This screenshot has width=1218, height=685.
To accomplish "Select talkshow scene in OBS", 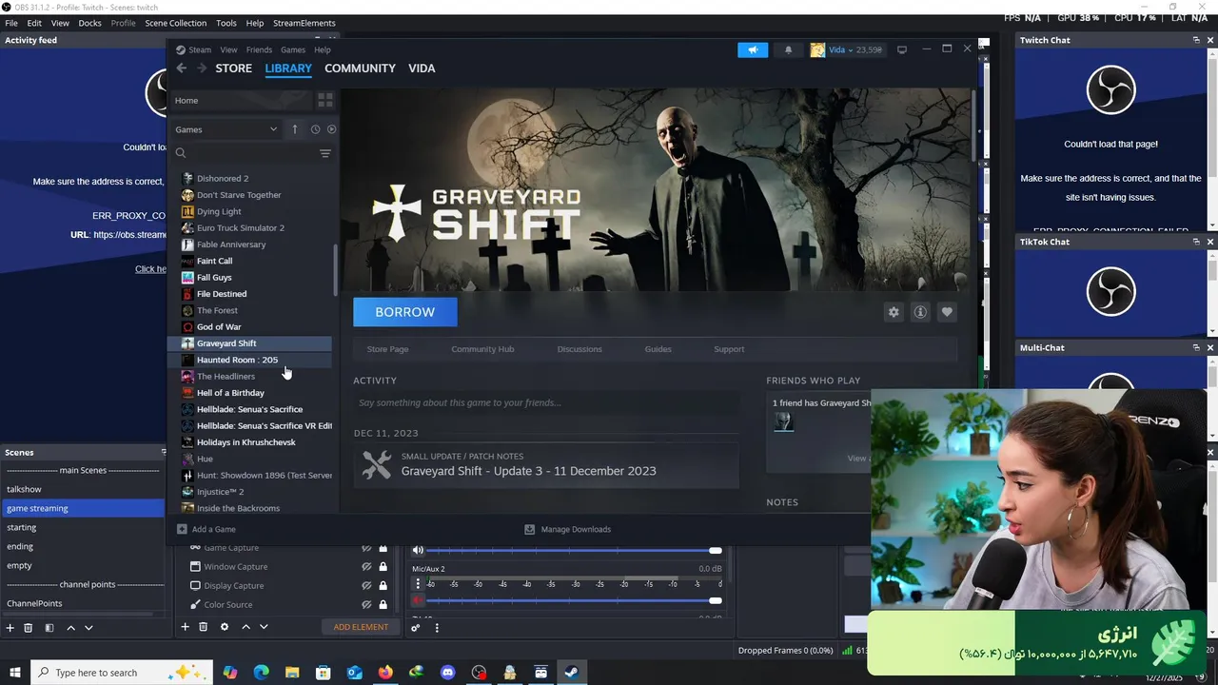I will pos(83,489).
